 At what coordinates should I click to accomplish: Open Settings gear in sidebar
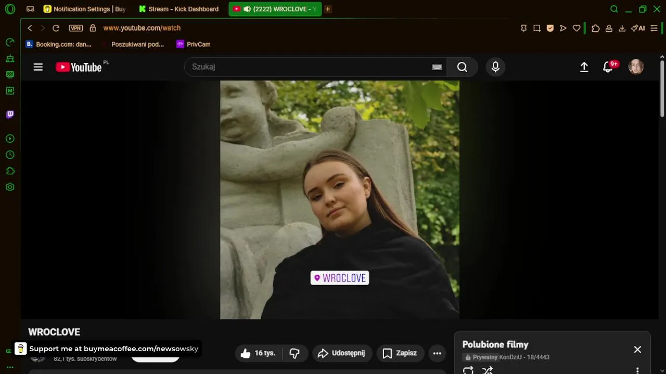tap(10, 187)
